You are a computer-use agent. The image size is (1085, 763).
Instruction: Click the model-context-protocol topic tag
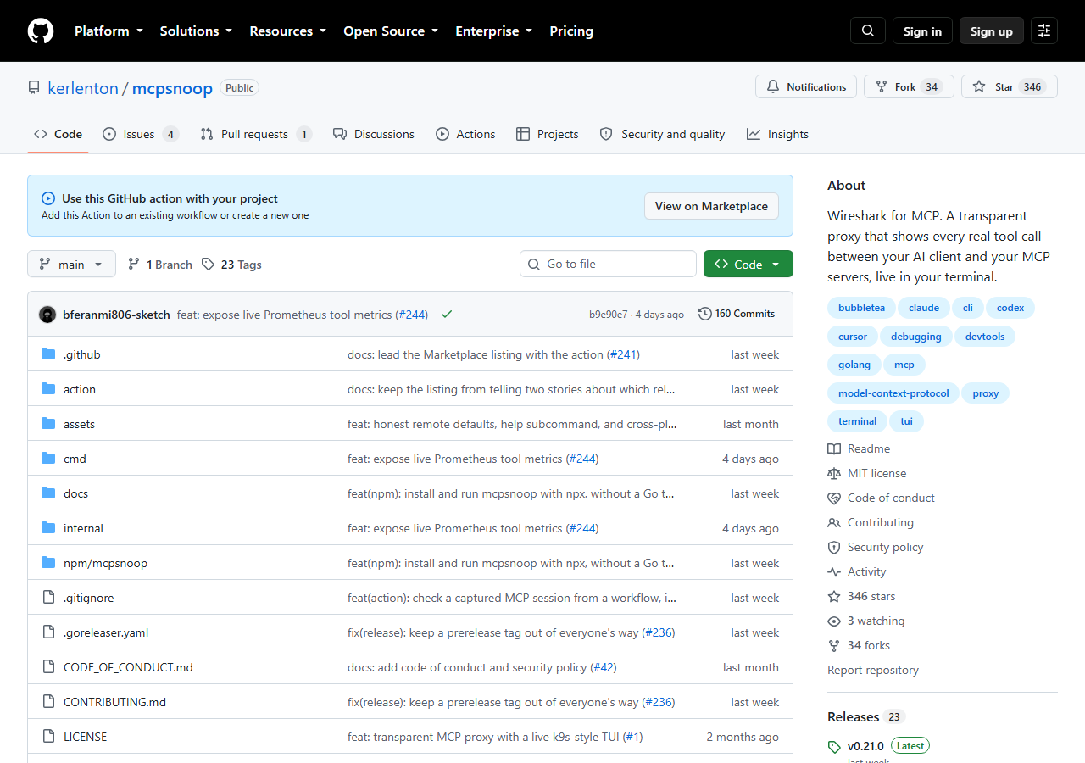tap(893, 393)
